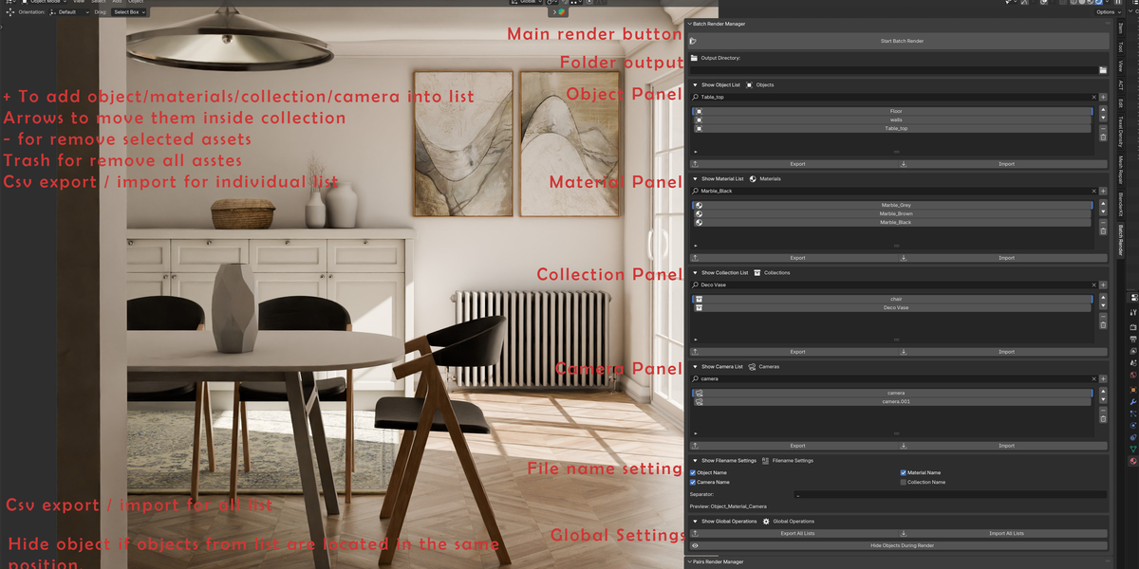1139x569 pixels.
Task: Collapse the Batch Render Manager panel
Action: click(x=690, y=24)
